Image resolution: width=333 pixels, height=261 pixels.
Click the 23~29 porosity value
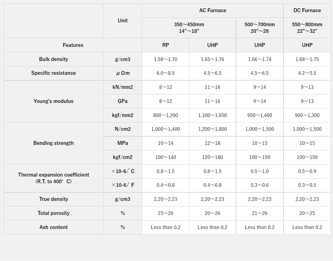point(165,213)
